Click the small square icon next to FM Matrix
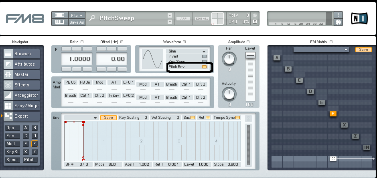 (331, 42)
